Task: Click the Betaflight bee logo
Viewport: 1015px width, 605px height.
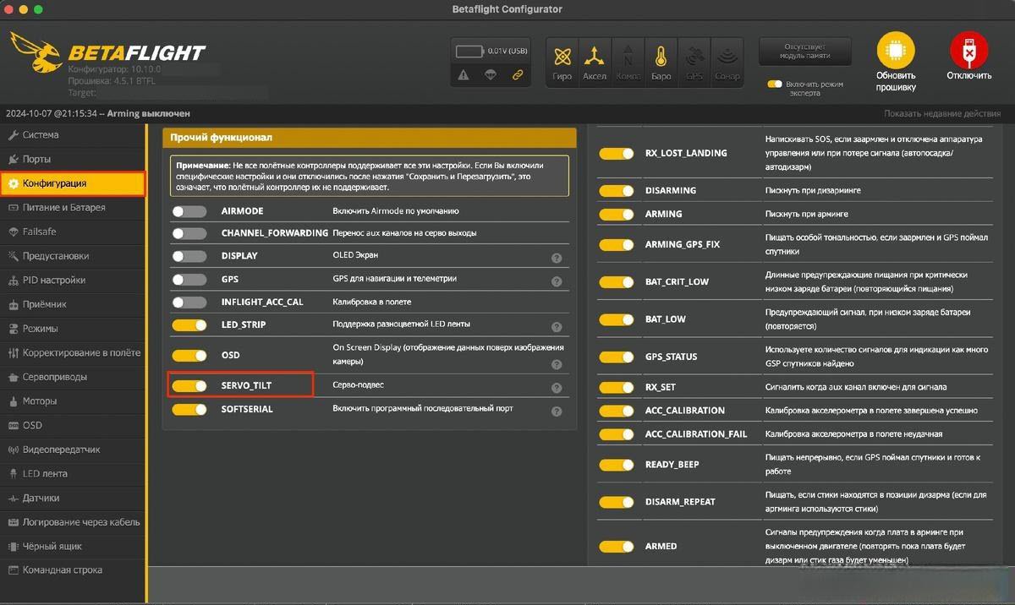Action: [36, 52]
